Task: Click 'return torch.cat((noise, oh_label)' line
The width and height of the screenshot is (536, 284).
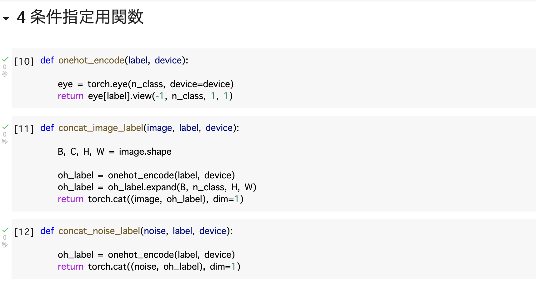Action: (x=149, y=267)
